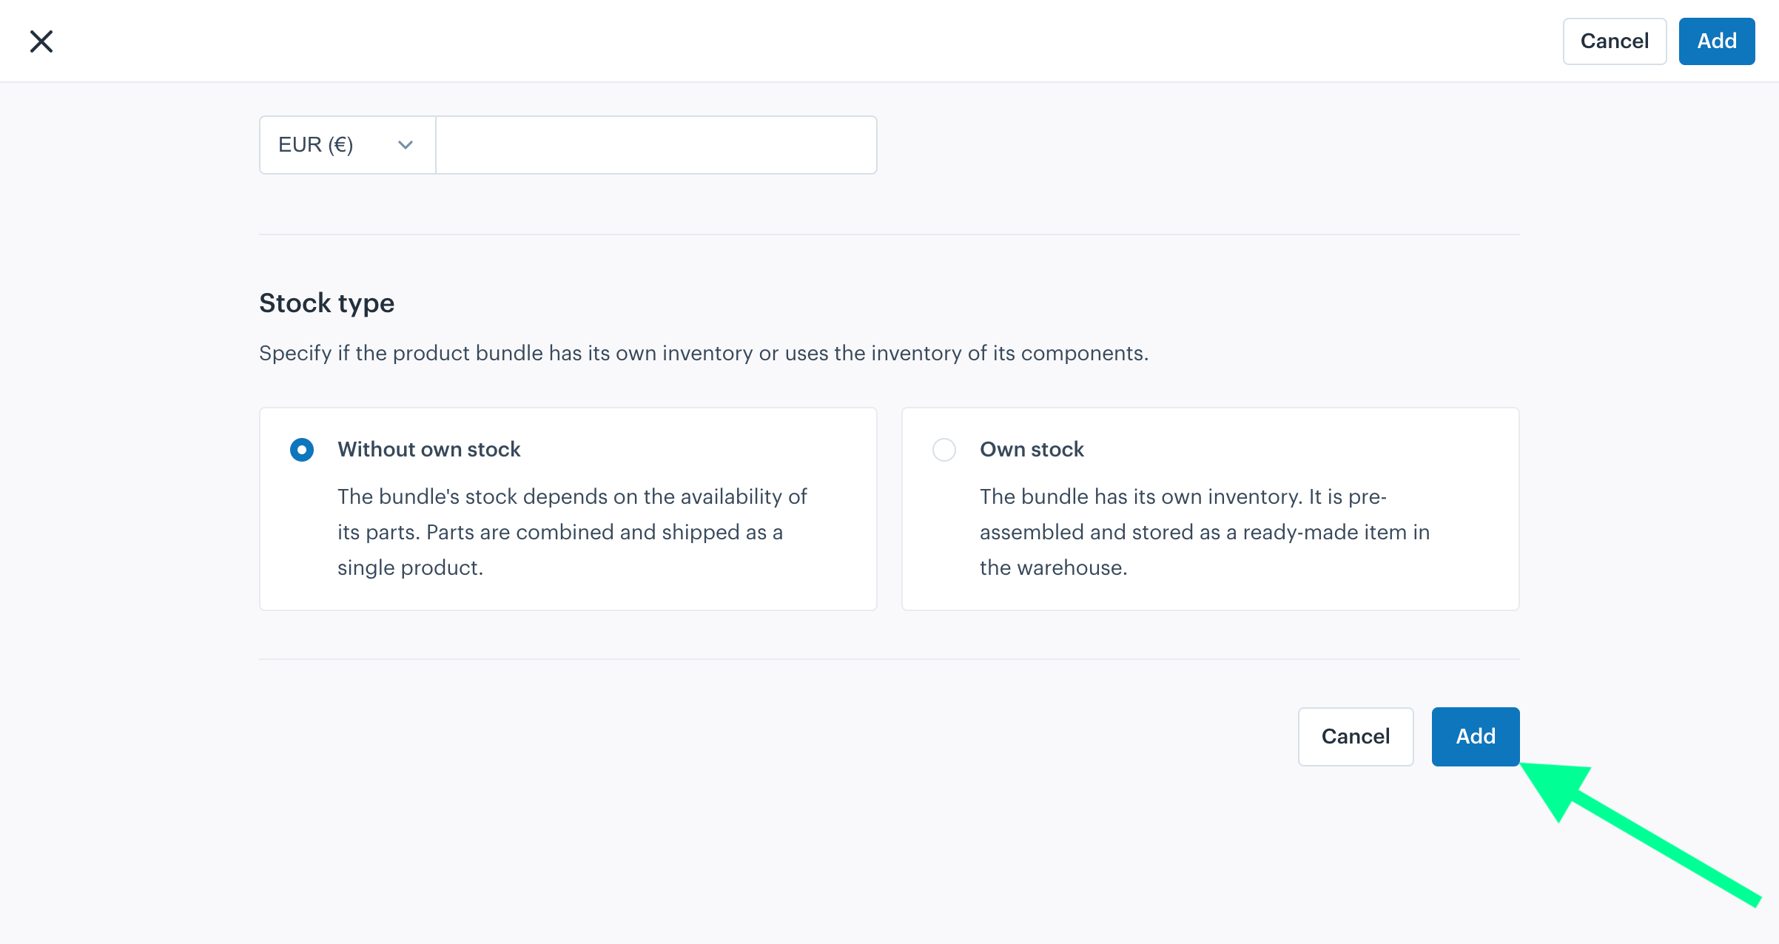Screen dimensions: 1779x944
Task: Click the Add button at bottom
Action: point(1476,736)
